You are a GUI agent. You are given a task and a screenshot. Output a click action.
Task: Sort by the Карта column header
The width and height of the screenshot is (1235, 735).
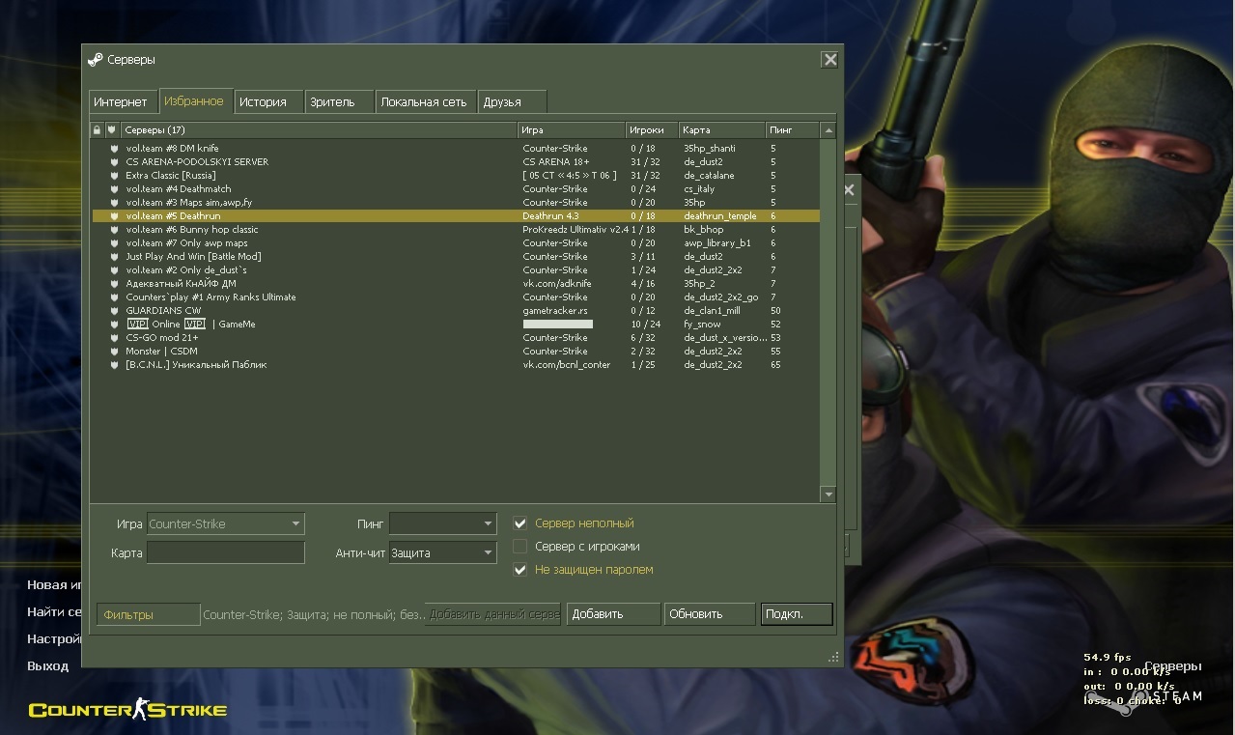(722, 129)
